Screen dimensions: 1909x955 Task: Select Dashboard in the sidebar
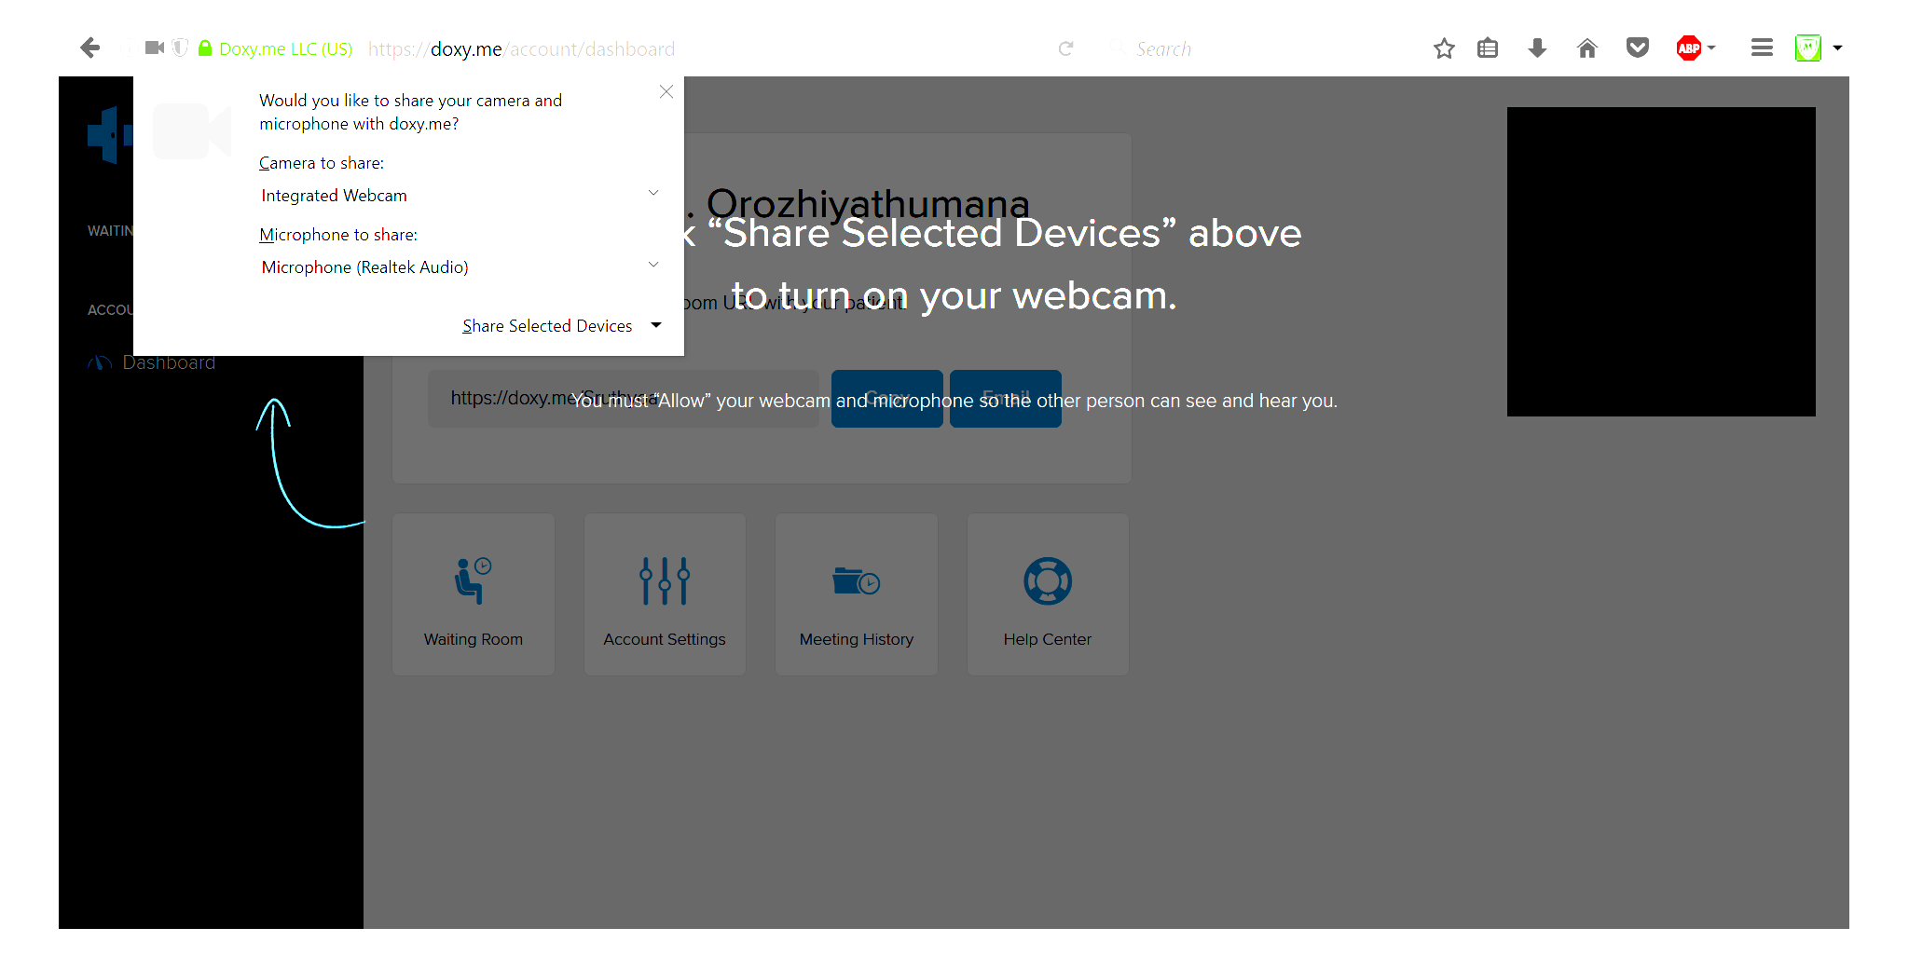169,362
